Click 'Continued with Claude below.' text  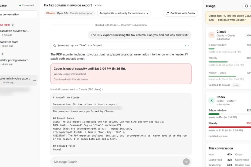click(71, 79)
